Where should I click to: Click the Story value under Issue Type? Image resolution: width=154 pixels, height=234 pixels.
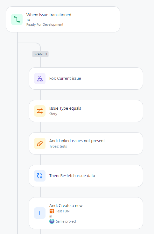click(53, 114)
